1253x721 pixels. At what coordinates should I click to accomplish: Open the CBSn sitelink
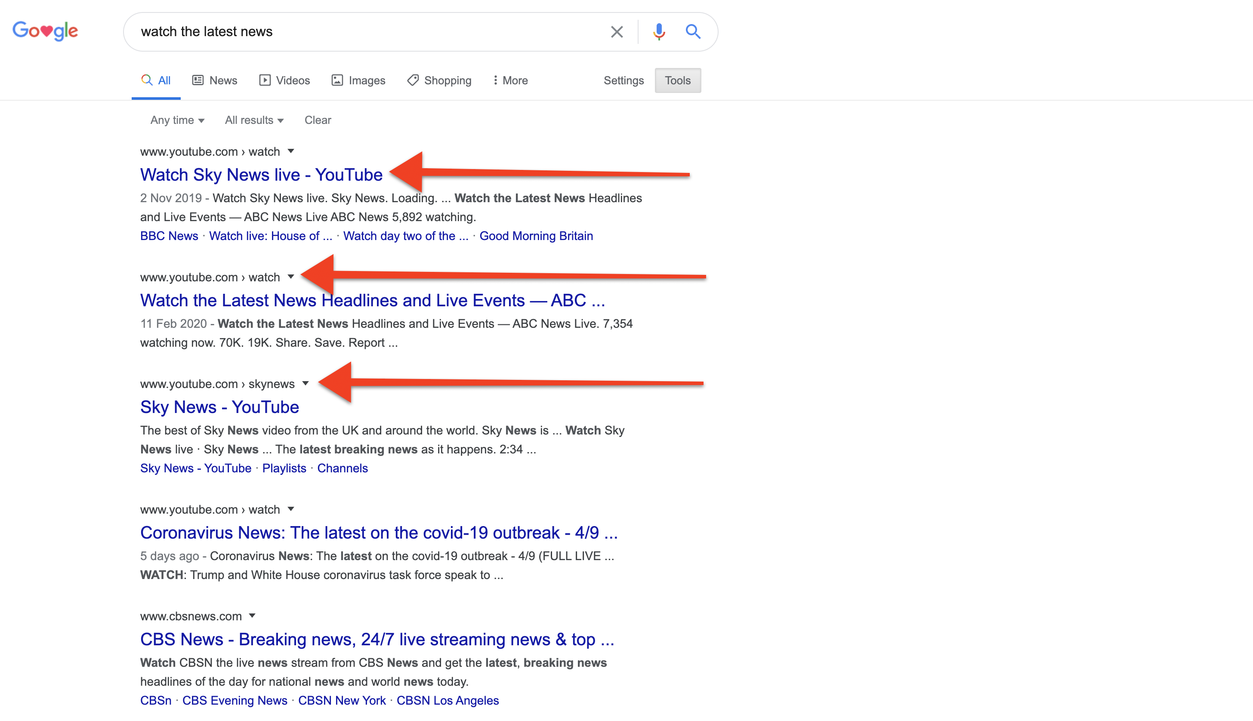[x=155, y=700]
